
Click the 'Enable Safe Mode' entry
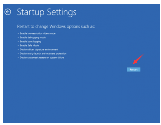pyautogui.click(x=29, y=46)
